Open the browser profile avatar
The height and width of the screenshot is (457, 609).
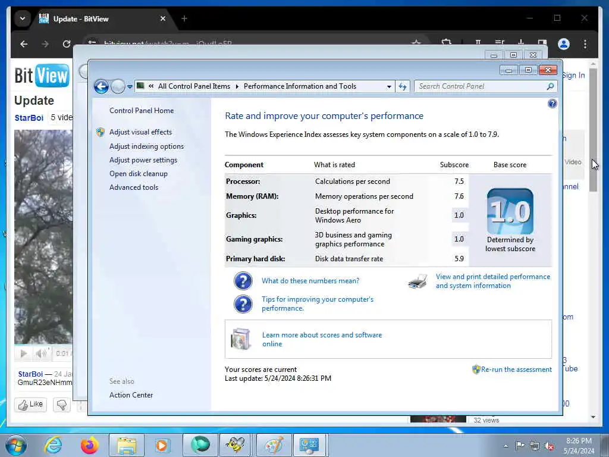[564, 44]
